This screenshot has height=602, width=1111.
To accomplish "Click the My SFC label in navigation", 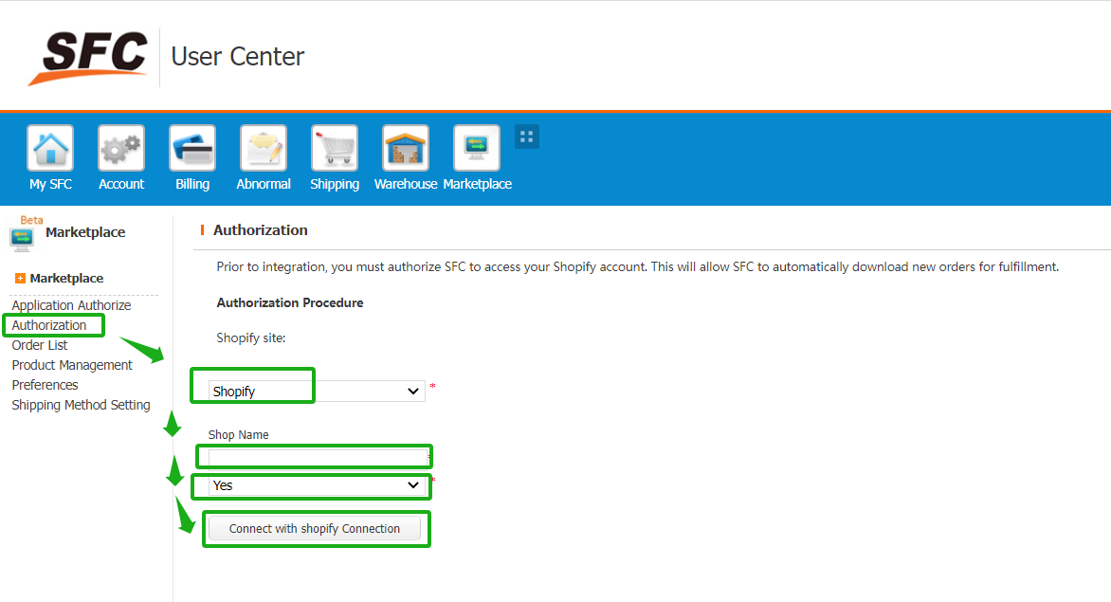I will tap(50, 184).
